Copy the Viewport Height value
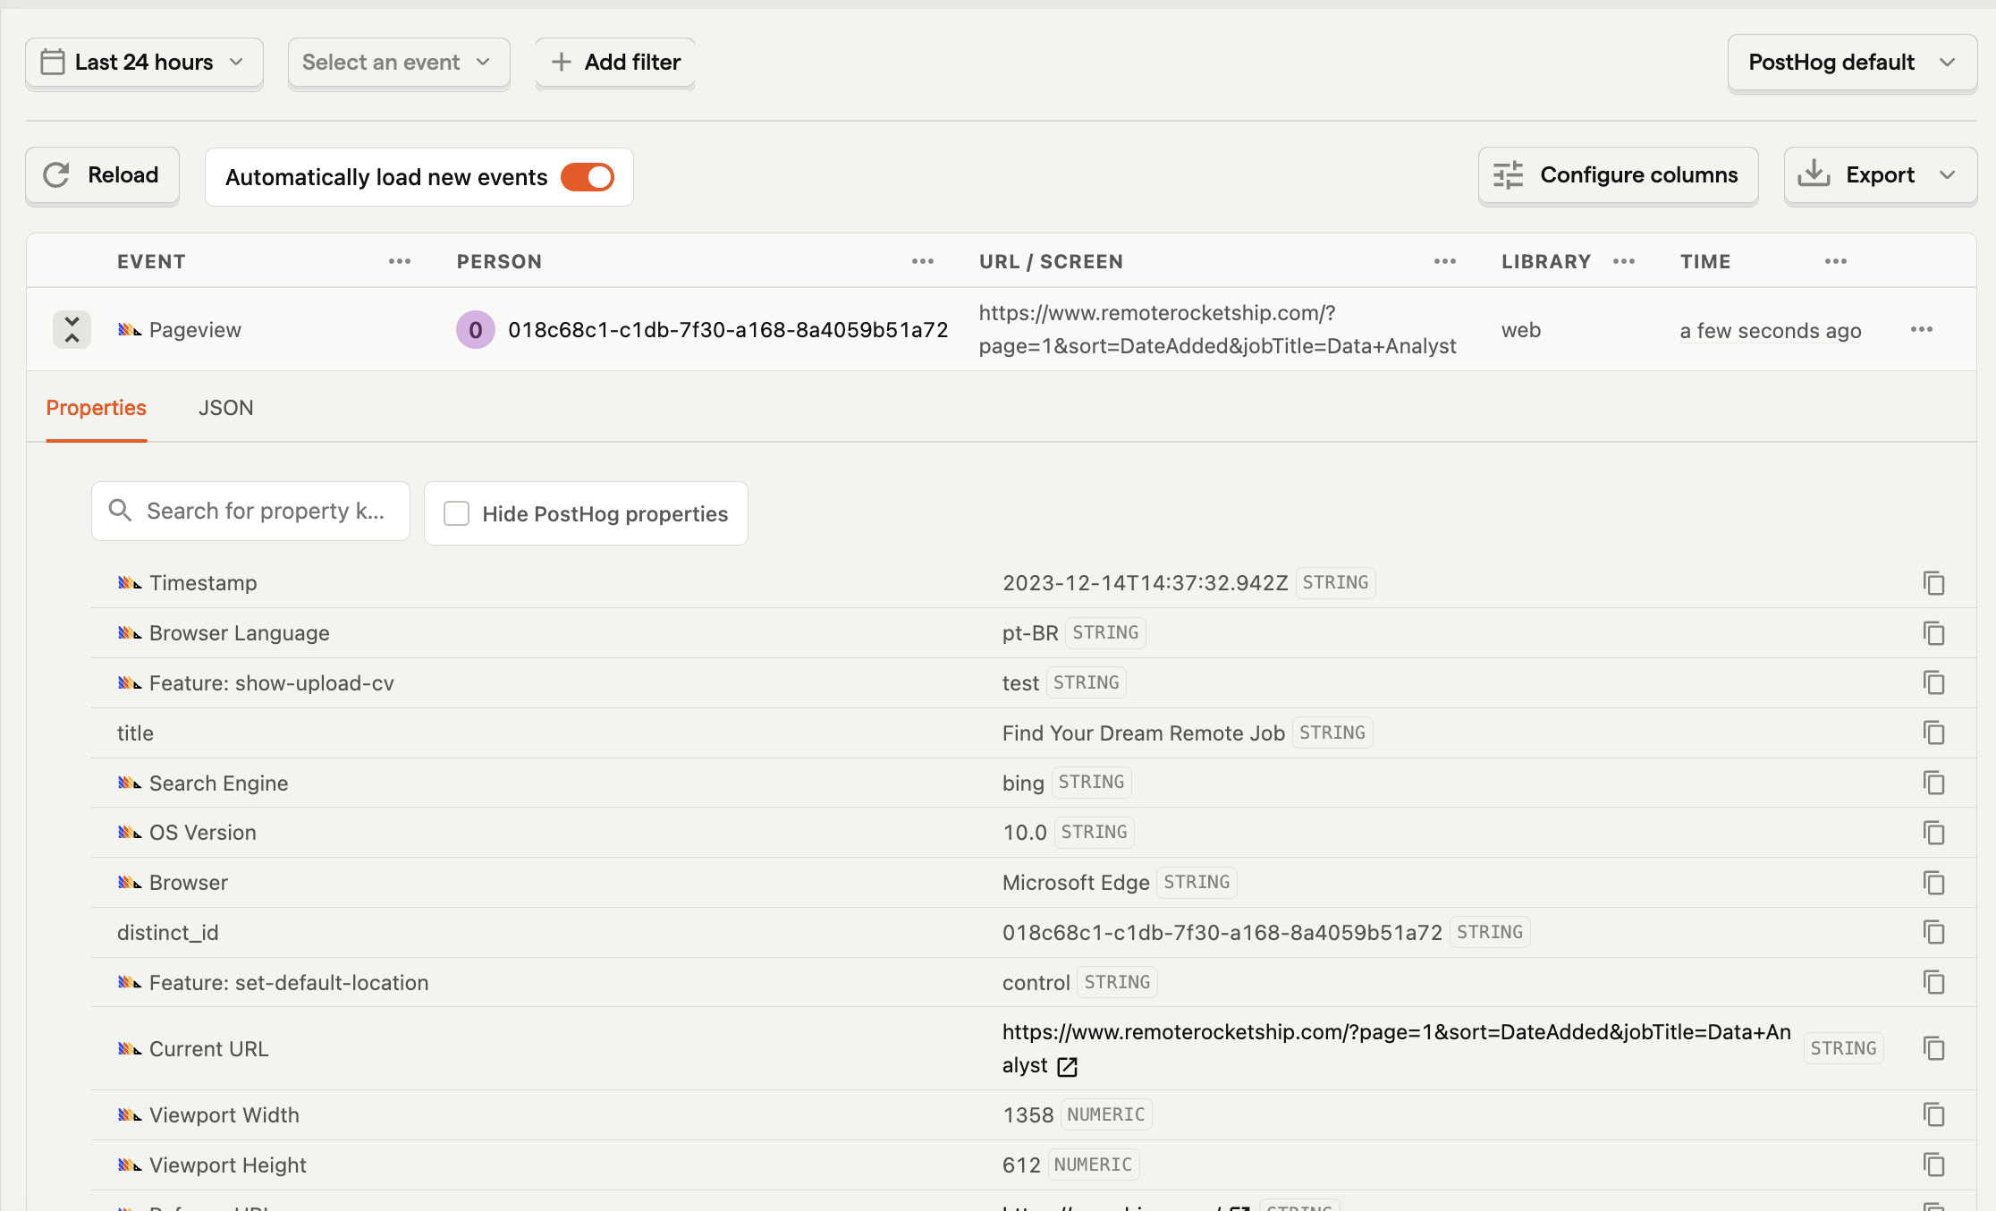The height and width of the screenshot is (1211, 1996). pos(1933,1165)
